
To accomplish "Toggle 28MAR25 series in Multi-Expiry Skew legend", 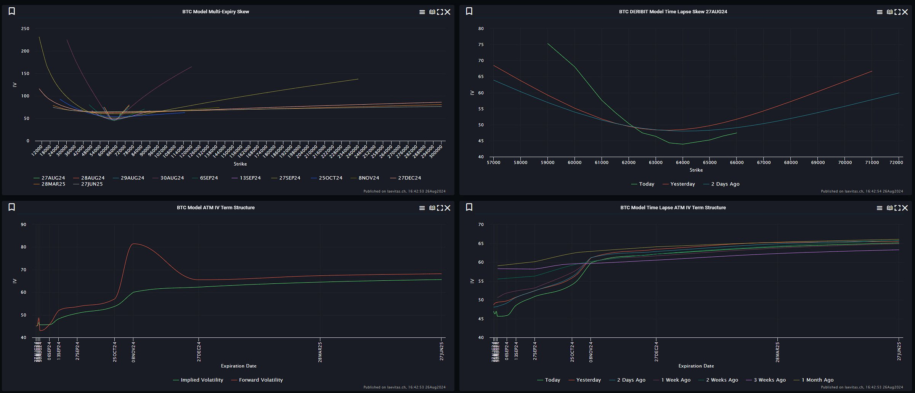I will (49, 184).
